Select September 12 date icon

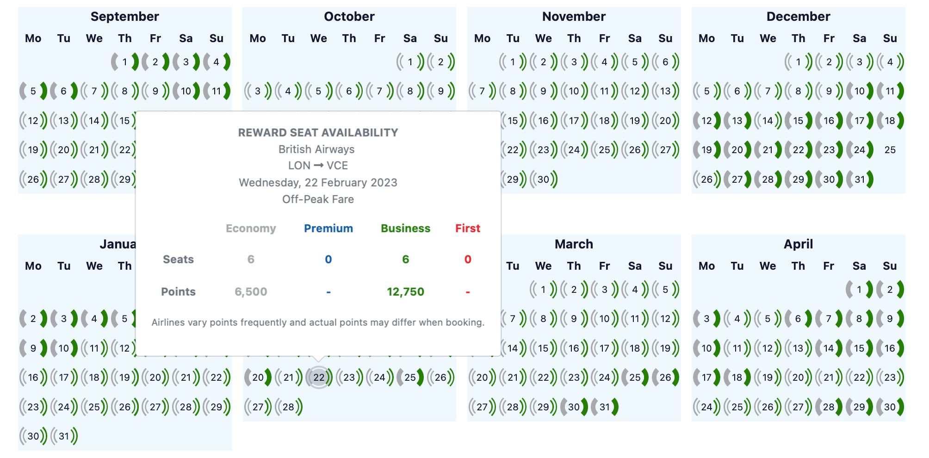33,120
